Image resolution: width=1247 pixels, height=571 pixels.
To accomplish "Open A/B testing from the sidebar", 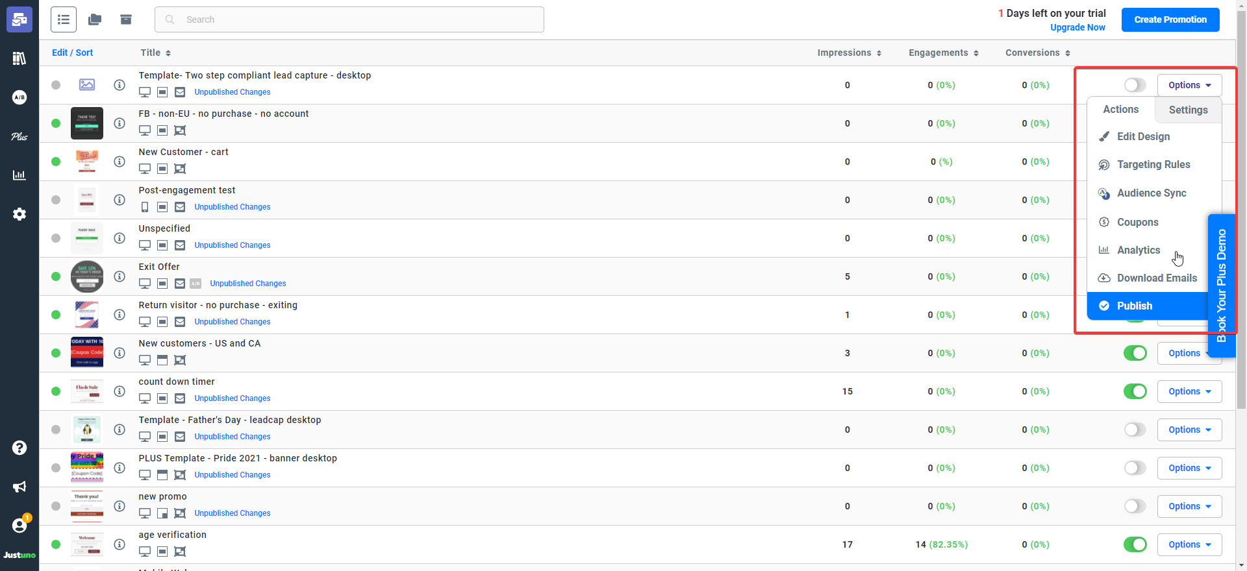I will coord(19,97).
